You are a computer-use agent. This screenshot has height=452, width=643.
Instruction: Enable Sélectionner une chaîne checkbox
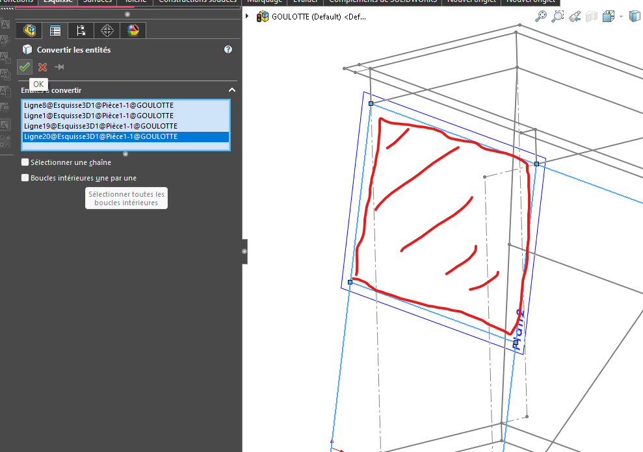[25, 162]
